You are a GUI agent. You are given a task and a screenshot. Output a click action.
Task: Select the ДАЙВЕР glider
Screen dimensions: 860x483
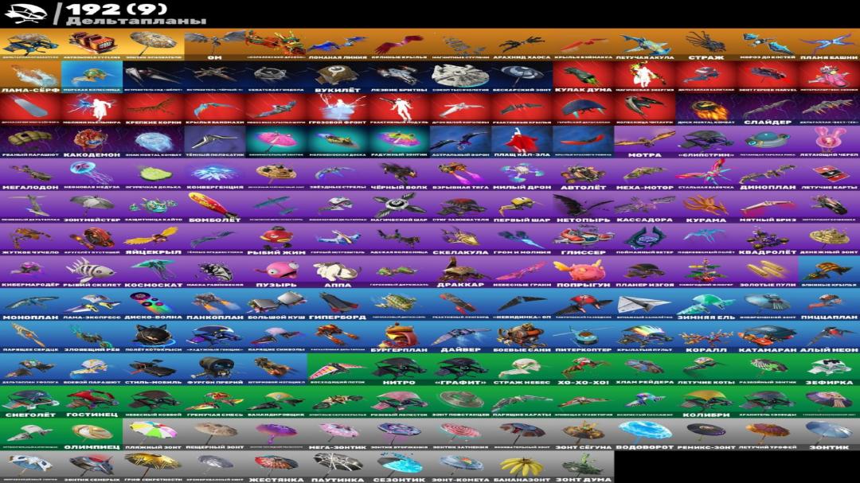coord(461,336)
